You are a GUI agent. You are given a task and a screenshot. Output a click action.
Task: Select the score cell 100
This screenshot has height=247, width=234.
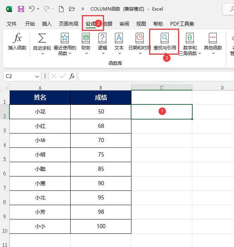point(101,227)
